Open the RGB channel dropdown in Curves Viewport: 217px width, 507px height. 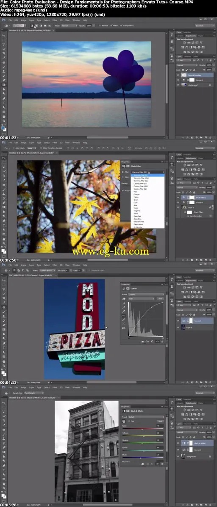(141, 299)
